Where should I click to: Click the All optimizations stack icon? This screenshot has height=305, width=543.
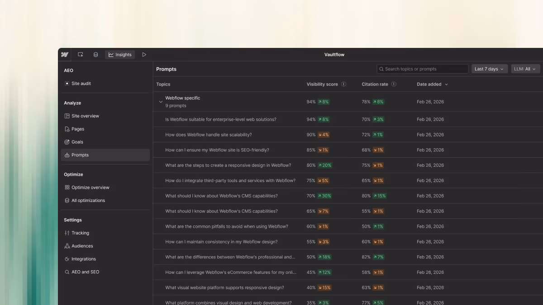(x=67, y=201)
